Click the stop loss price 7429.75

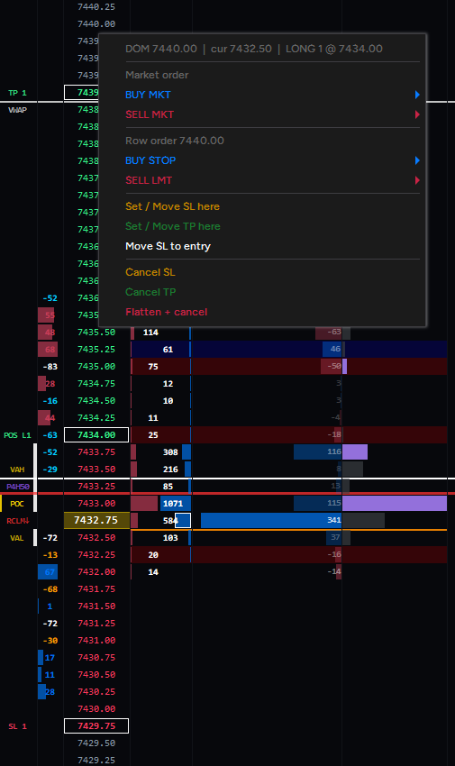(96, 726)
